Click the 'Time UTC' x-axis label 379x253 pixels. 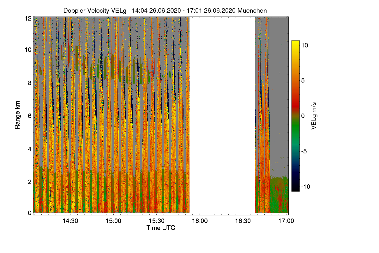click(x=161, y=228)
